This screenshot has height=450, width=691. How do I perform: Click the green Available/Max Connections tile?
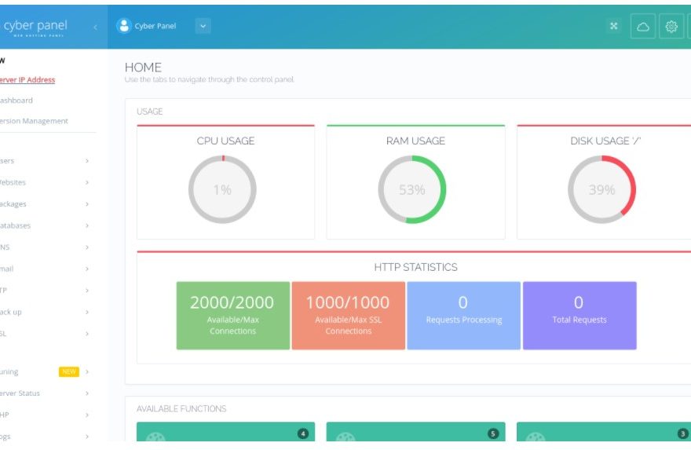tap(232, 315)
